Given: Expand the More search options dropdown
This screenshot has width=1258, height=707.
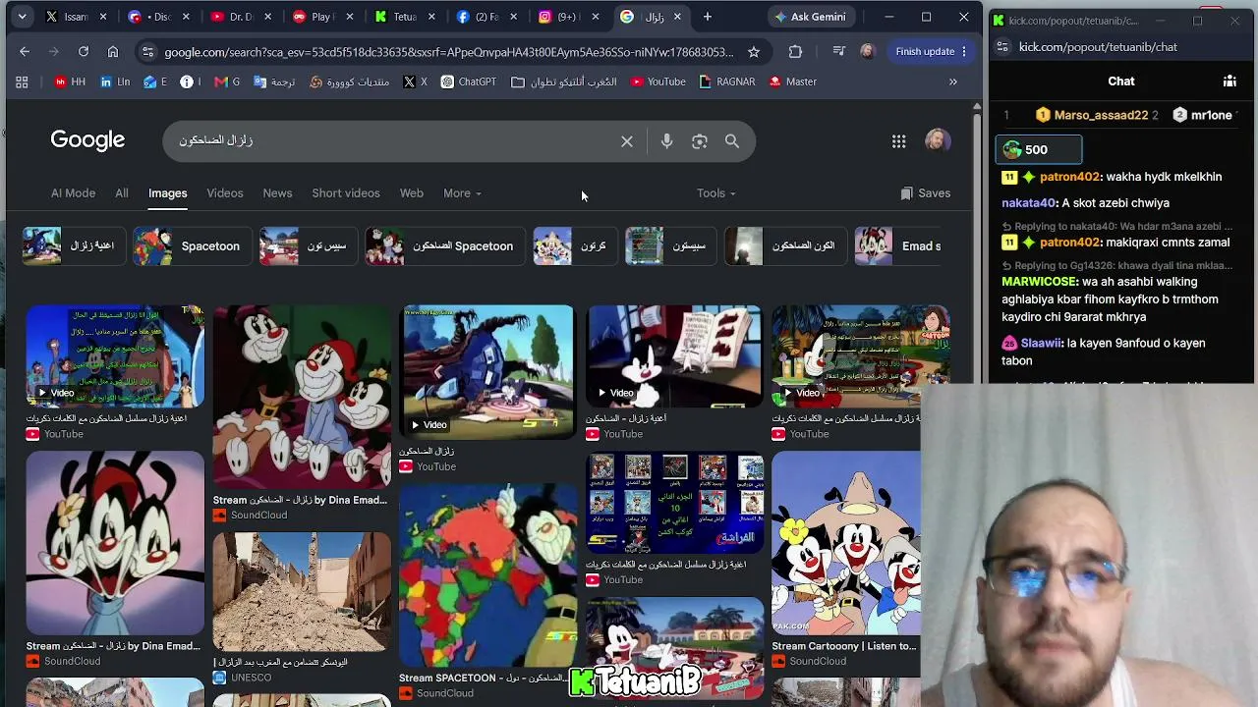Looking at the screenshot, I should pos(462,193).
